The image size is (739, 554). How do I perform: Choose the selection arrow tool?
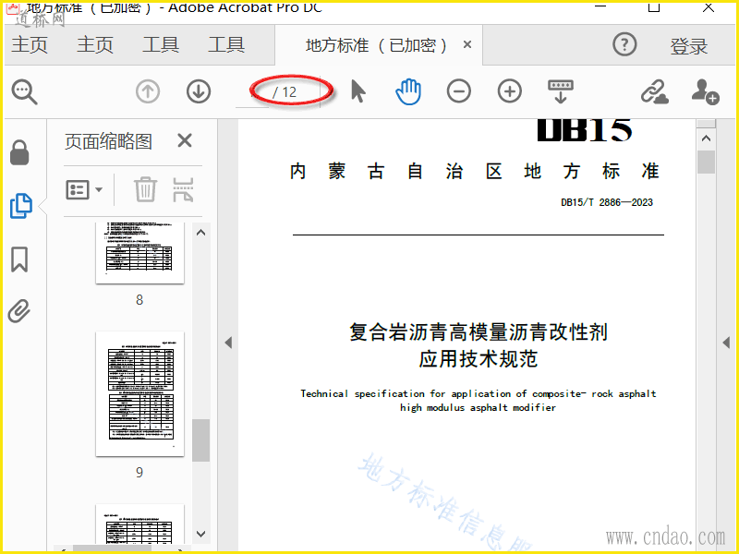click(358, 90)
